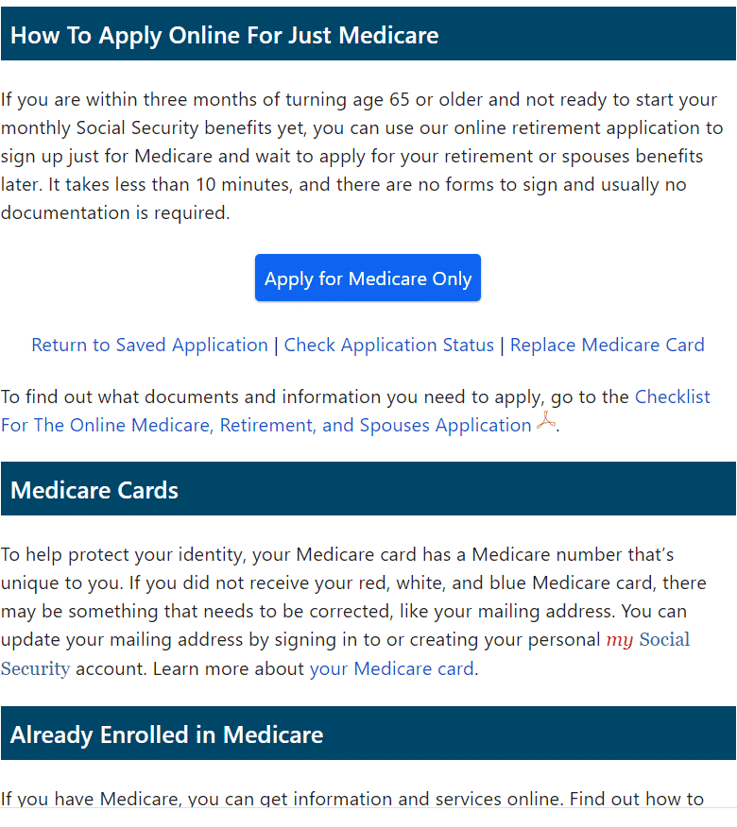Click the How To Apply Online heading

tap(225, 35)
